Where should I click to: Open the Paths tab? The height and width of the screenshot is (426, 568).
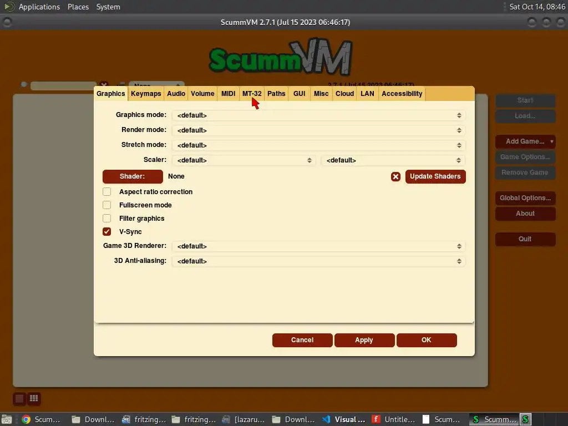coord(276,94)
